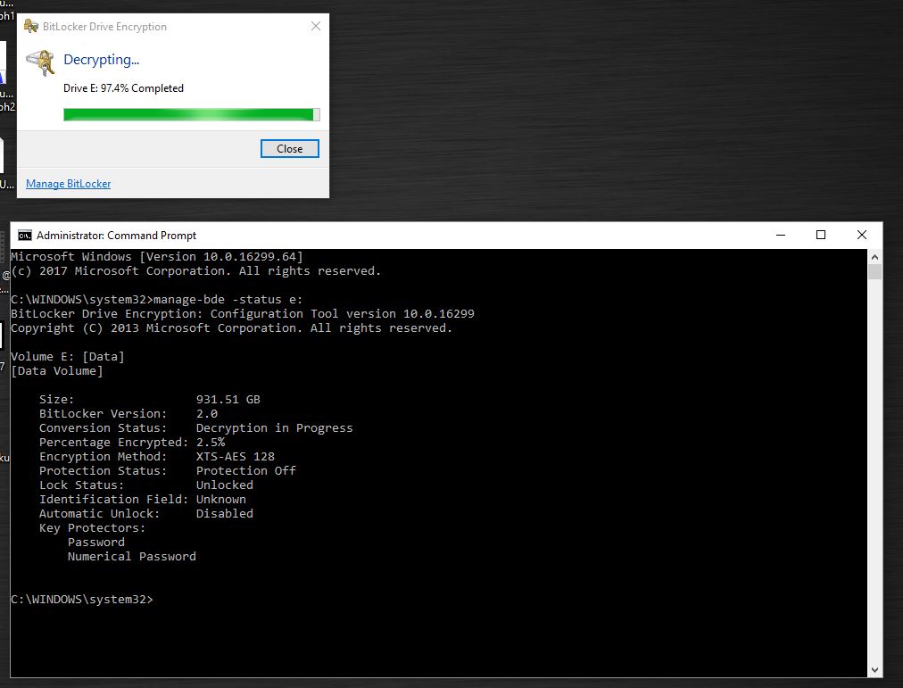This screenshot has width=903, height=688.
Task: Click the 'Copyright (C) 2013 Microsoft Corporation' line
Action: tap(231, 328)
